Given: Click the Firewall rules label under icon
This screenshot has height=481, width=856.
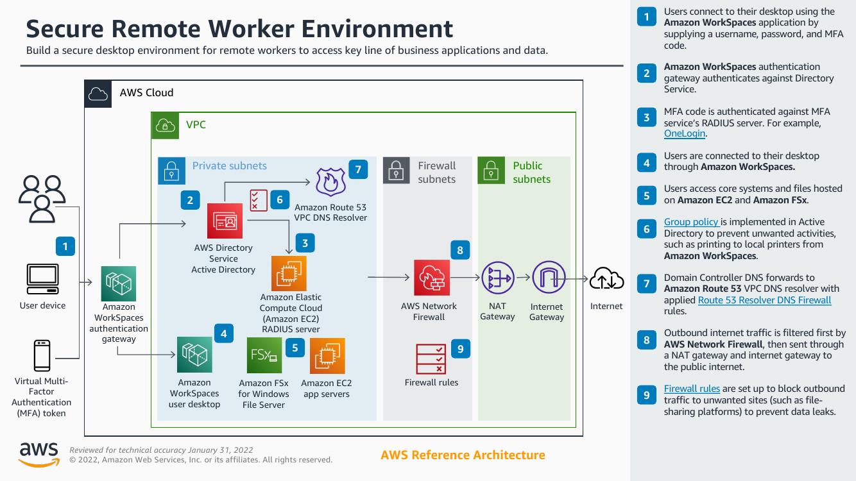Looking at the screenshot, I should 431,383.
